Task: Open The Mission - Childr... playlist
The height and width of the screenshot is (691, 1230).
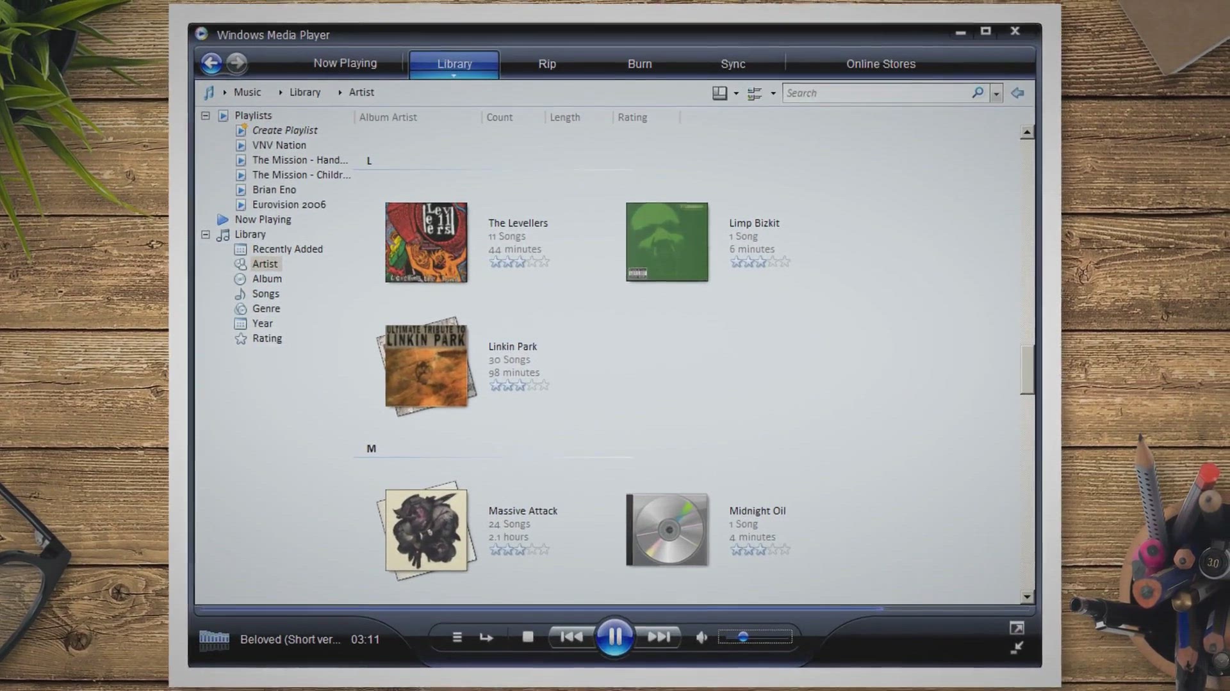Action: [x=301, y=175]
